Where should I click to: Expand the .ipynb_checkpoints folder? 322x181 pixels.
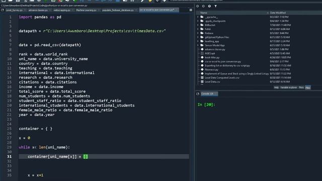198,21
